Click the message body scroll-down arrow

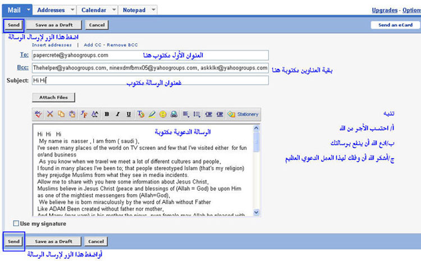(x=257, y=212)
